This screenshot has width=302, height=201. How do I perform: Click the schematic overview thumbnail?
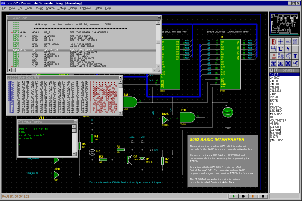284,24
